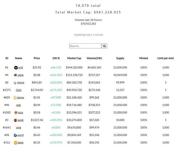The width and height of the screenshot is (177, 147).
Task: Click the hash token icon
Action: point(16,143)
